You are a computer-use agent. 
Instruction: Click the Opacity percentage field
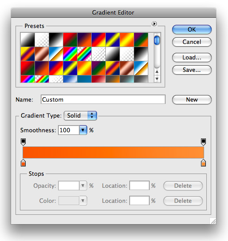(x=69, y=186)
